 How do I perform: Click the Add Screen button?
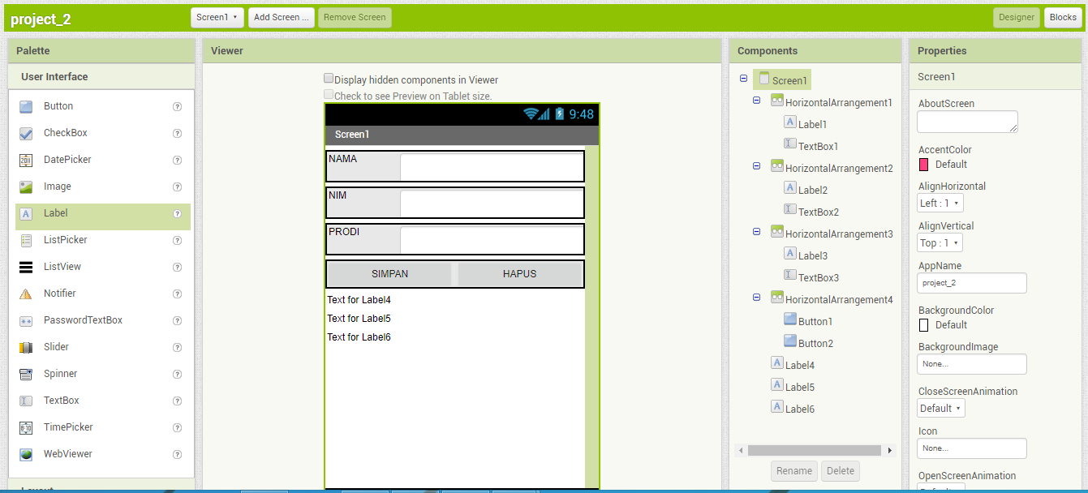[x=281, y=15]
